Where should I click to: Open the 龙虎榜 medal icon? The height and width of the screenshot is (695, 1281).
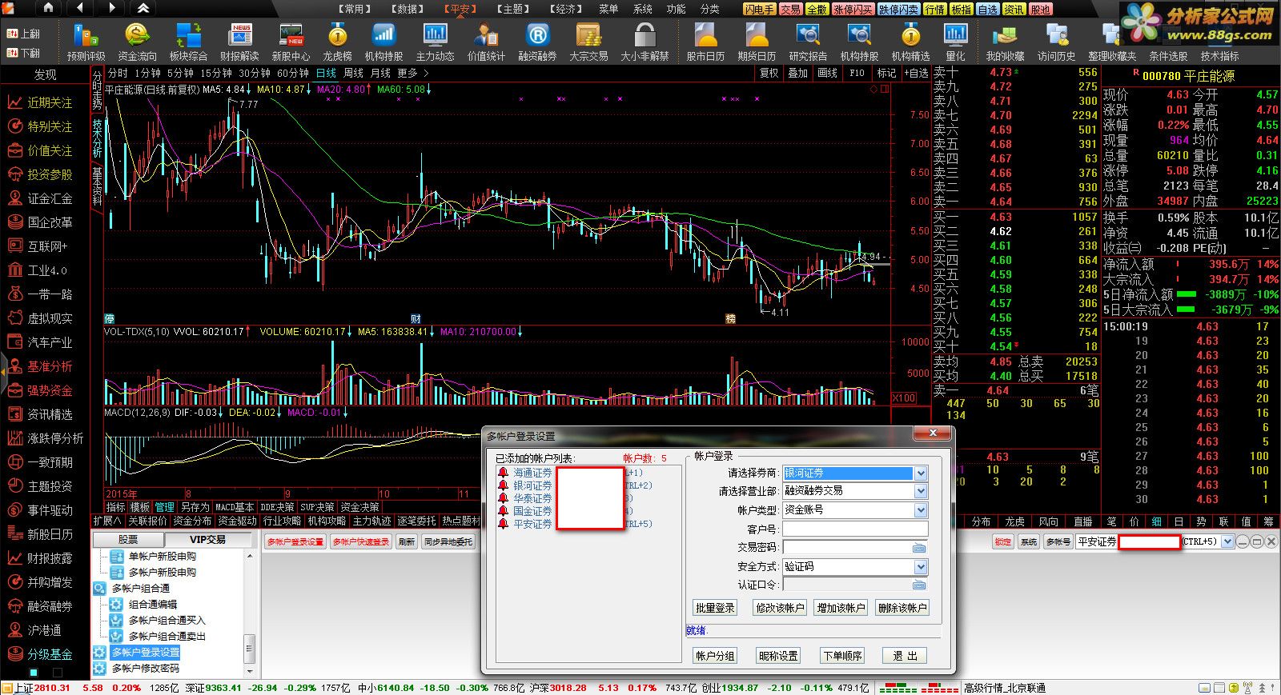pyautogui.click(x=337, y=42)
